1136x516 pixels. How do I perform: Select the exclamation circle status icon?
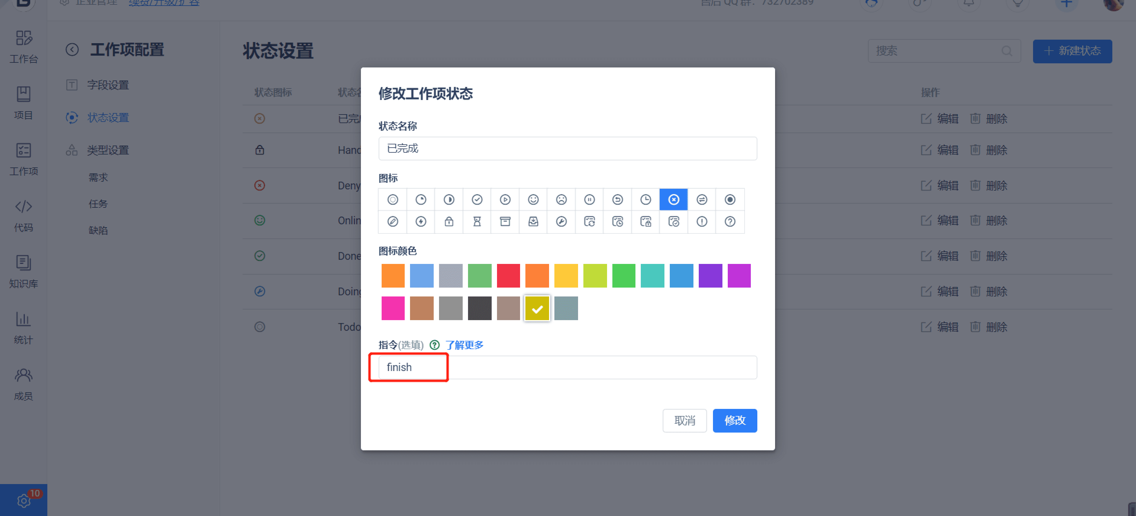[702, 222]
